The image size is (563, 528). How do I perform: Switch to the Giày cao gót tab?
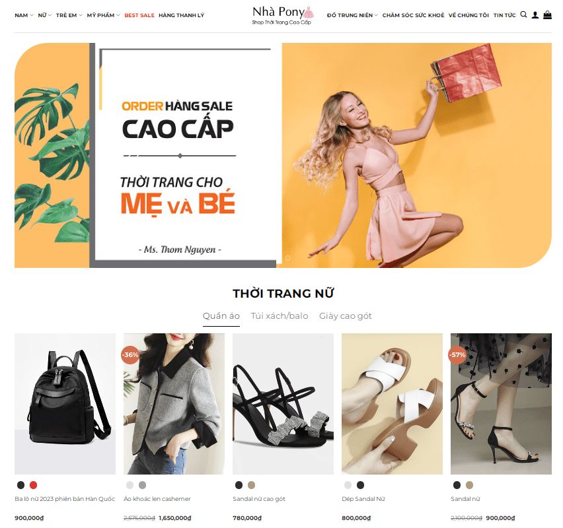346,316
